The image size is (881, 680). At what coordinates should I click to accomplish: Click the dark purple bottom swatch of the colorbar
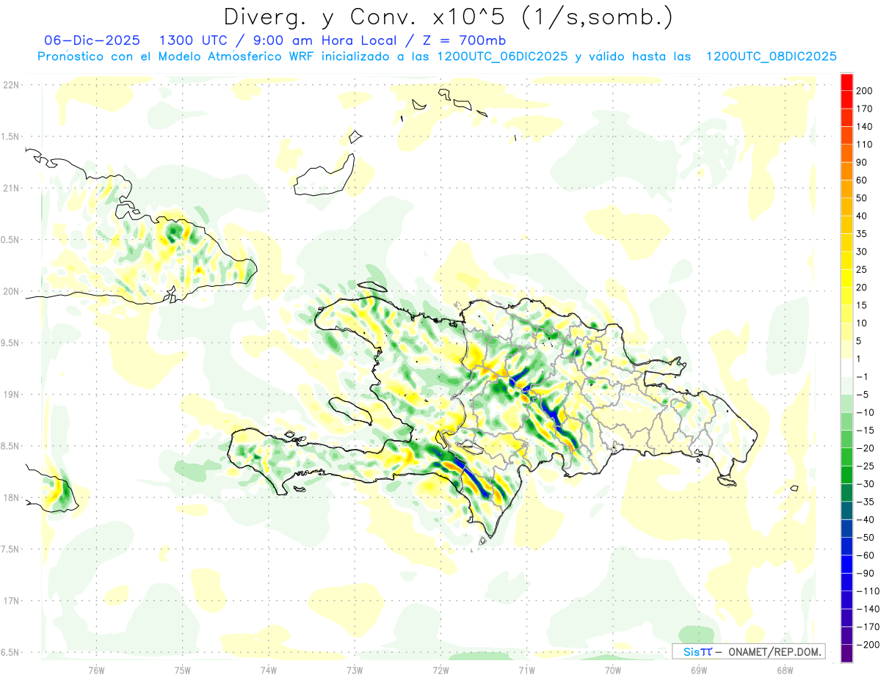click(x=846, y=654)
